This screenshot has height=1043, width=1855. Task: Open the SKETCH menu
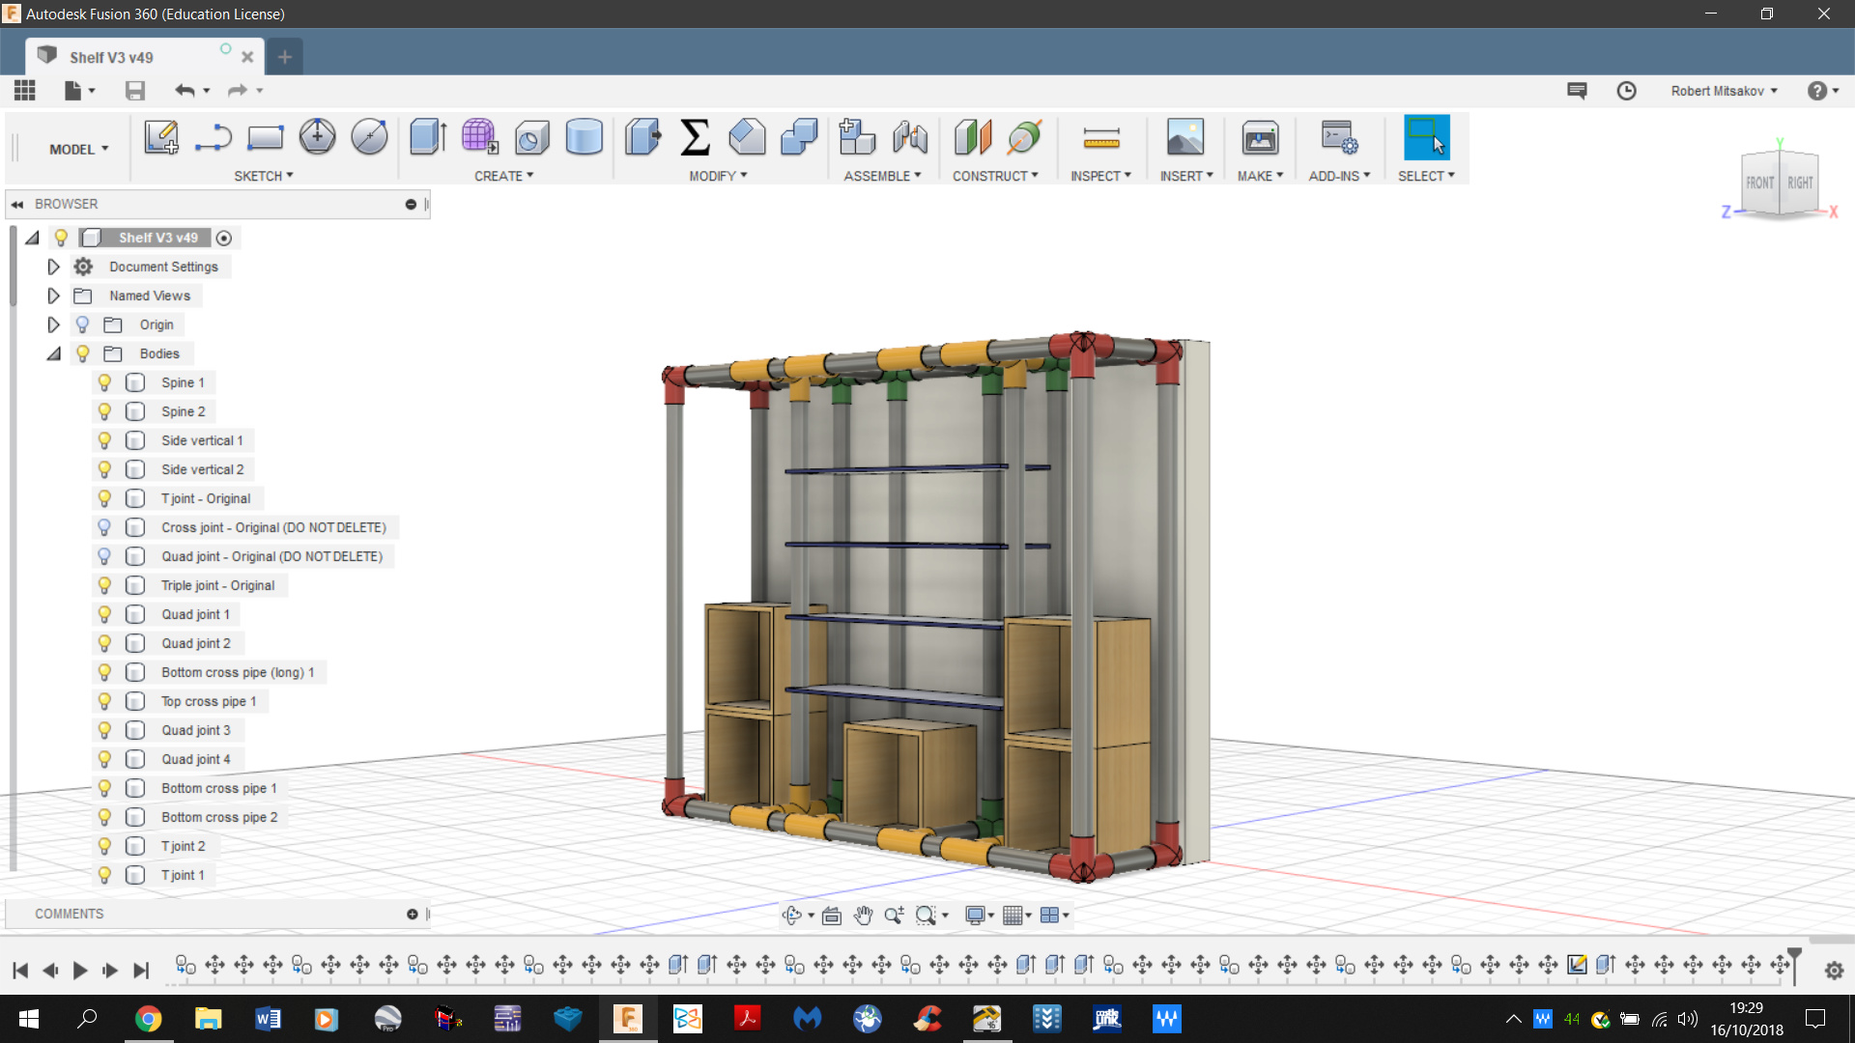(x=264, y=176)
